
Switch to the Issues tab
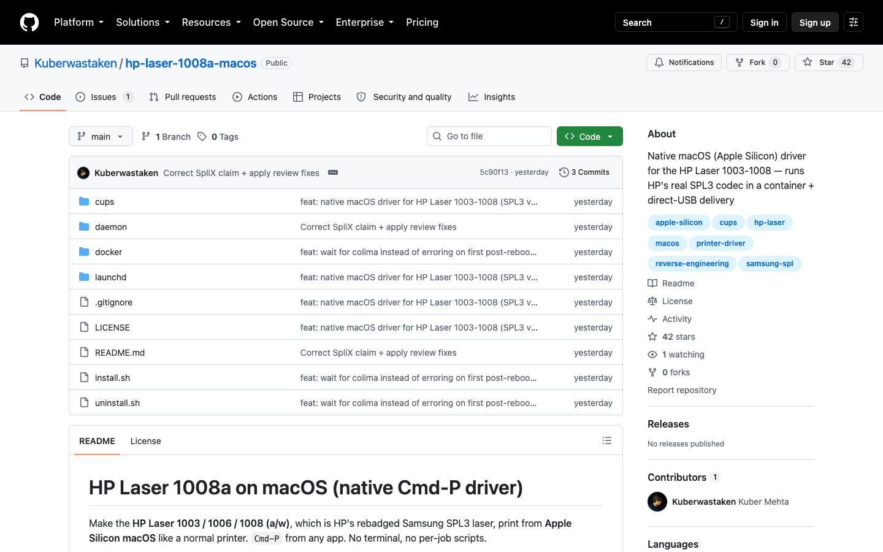click(104, 97)
